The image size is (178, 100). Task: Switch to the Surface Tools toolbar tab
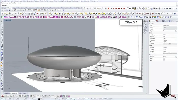(x=43, y=8)
